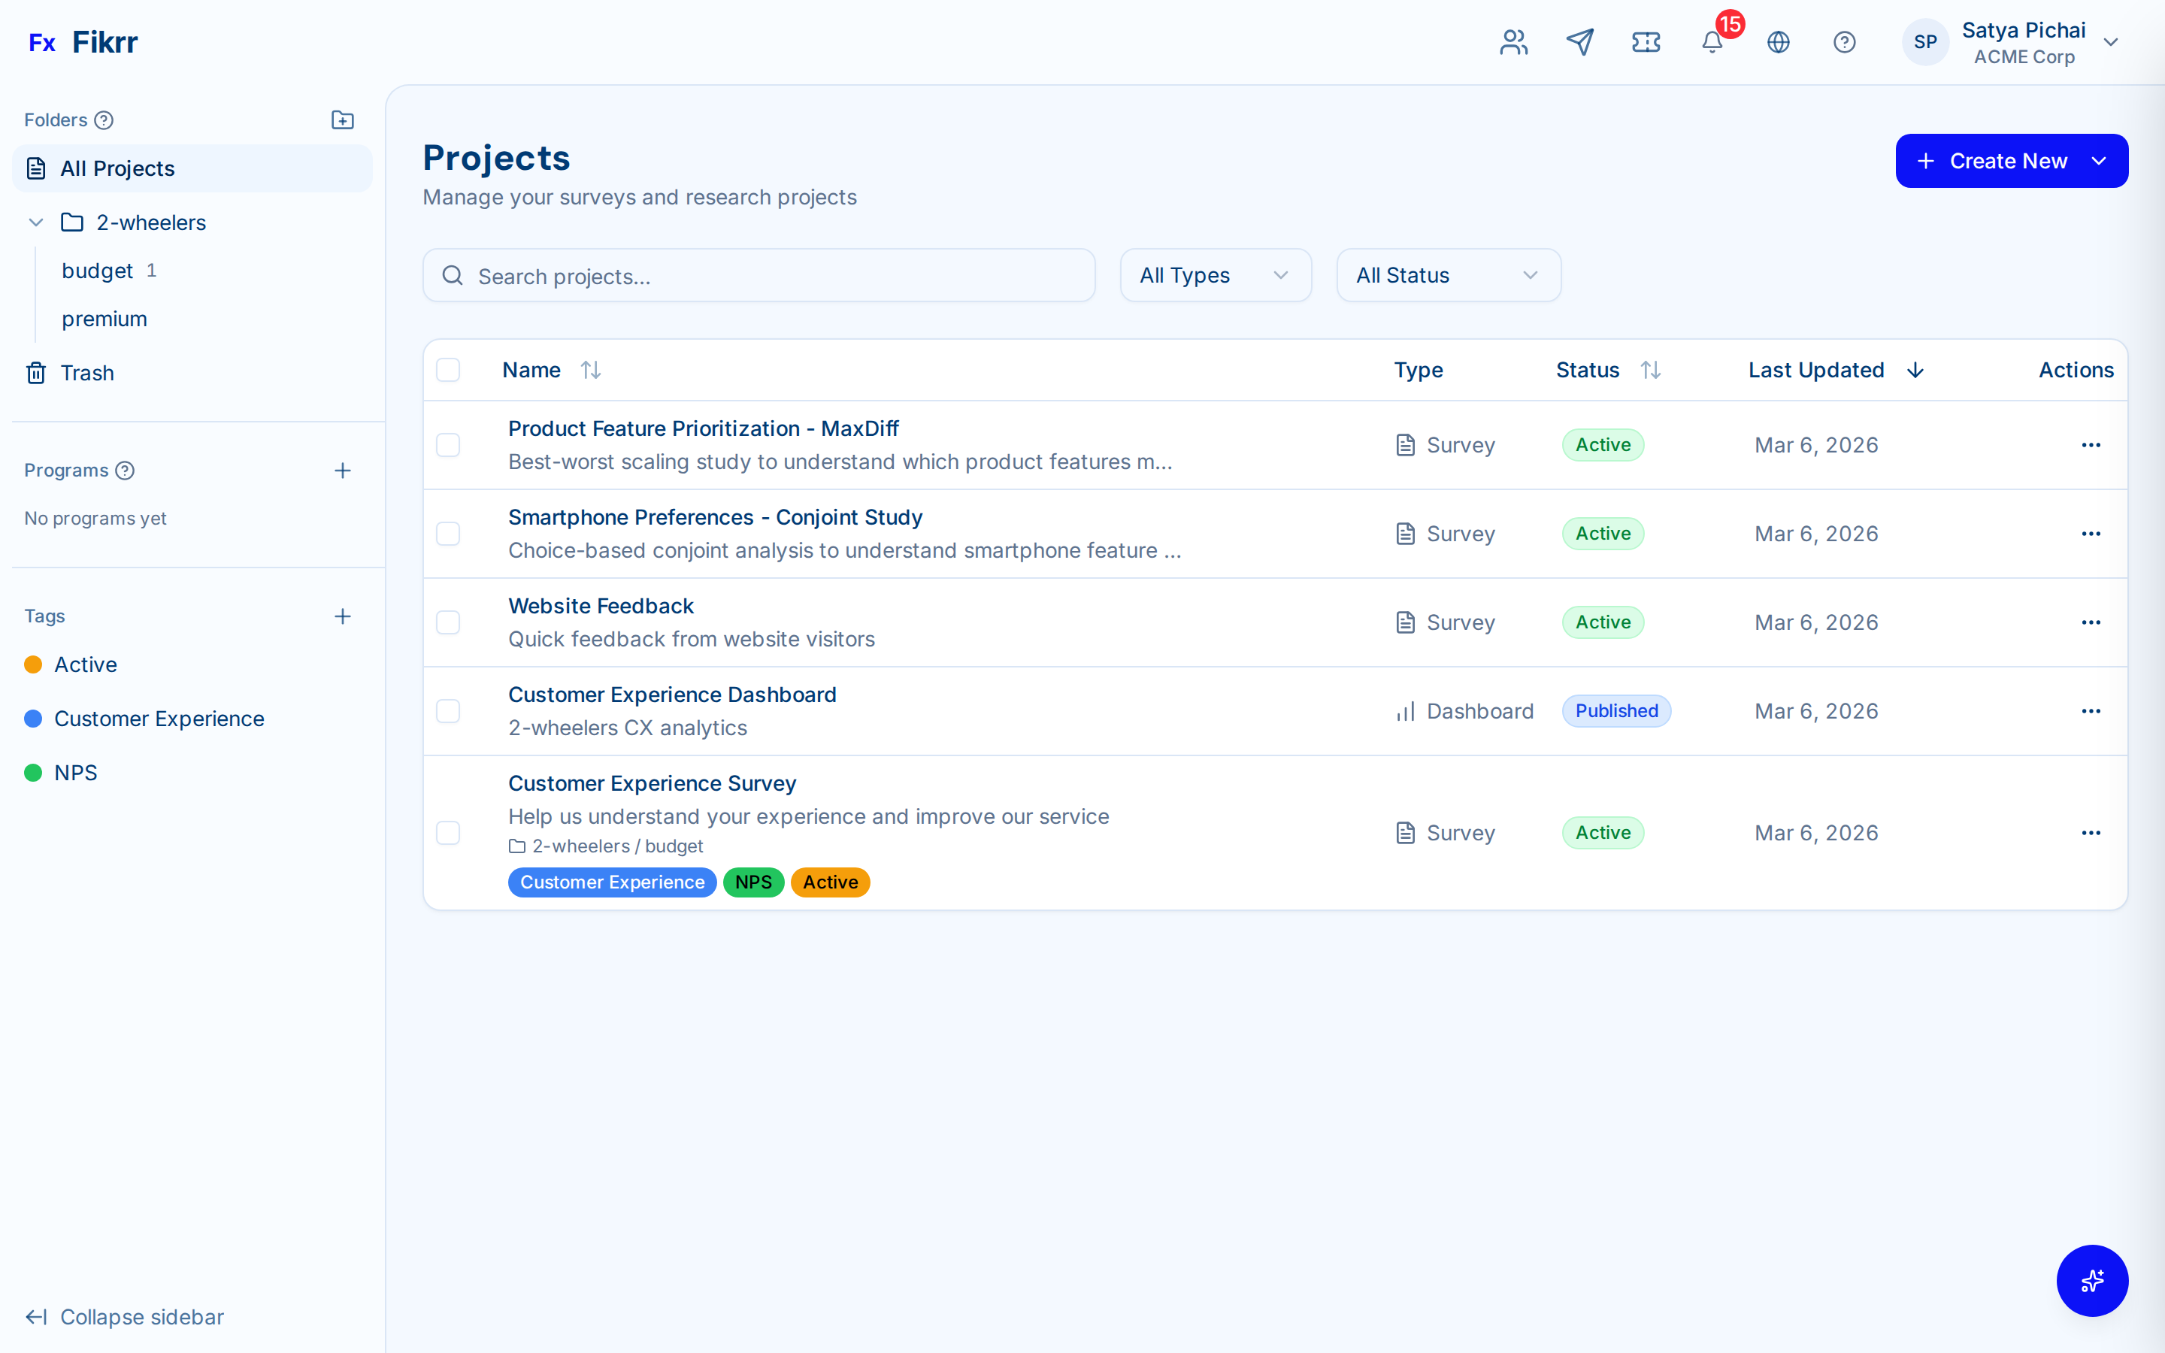Open the All Status filter dropdown
2165x1353 pixels.
[1448, 274]
